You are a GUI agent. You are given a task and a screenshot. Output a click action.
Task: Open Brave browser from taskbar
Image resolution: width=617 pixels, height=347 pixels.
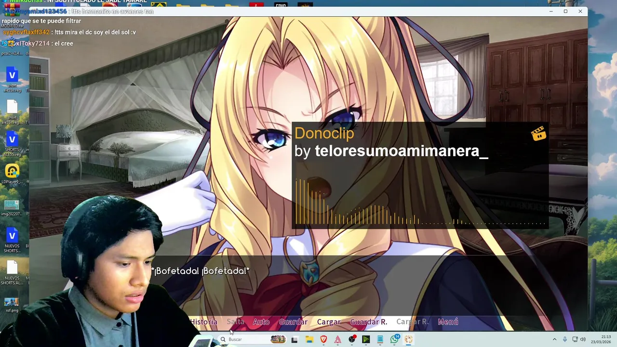click(x=323, y=339)
